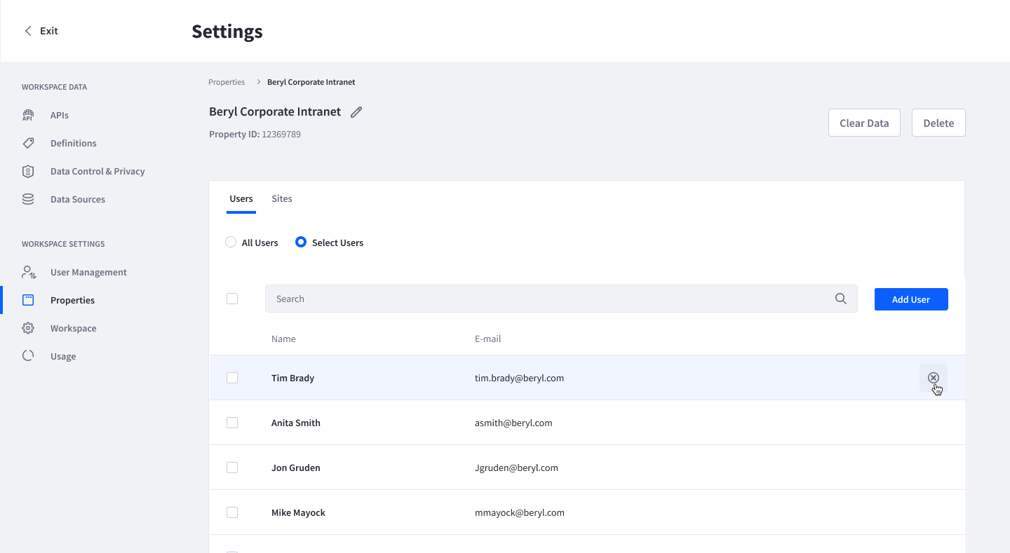Edit property name with pencil icon
This screenshot has height=553, width=1010.
click(356, 112)
